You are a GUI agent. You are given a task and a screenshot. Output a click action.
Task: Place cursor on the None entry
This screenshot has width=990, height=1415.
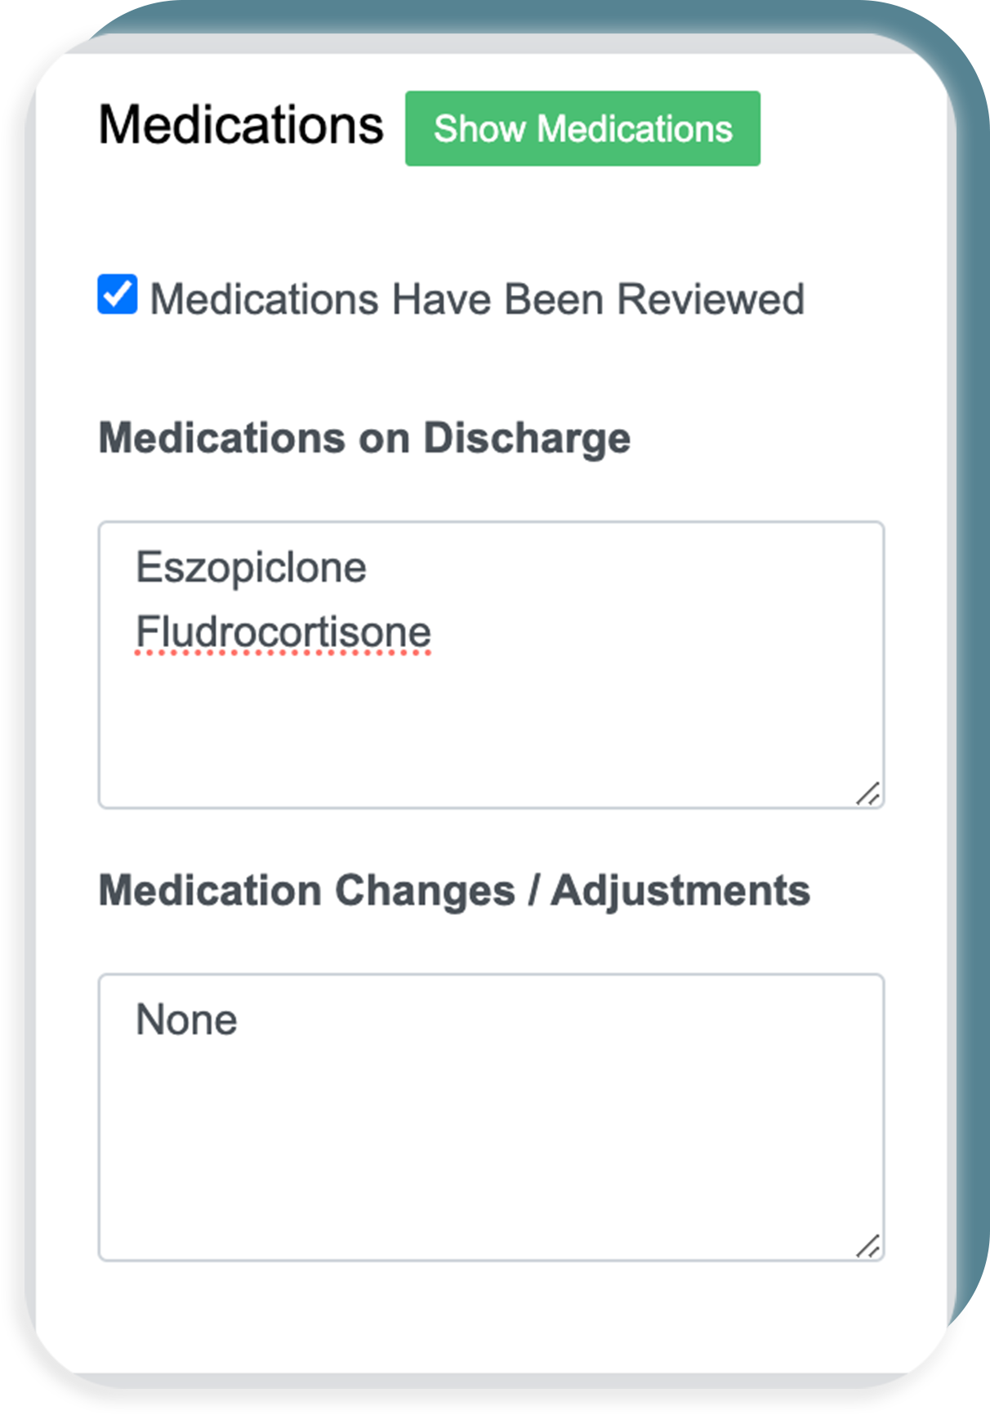click(186, 1020)
